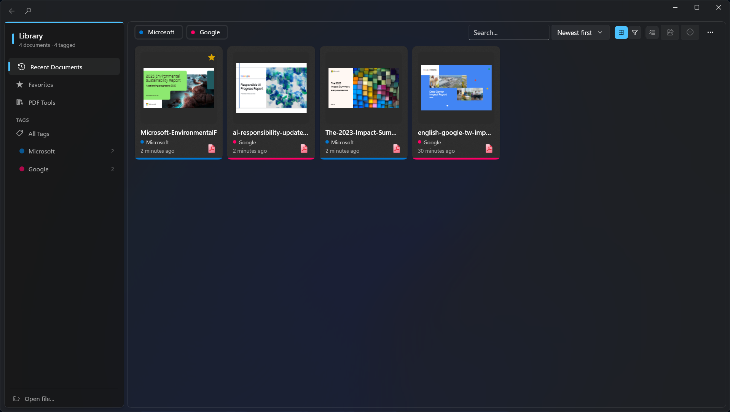The height and width of the screenshot is (412, 730).
Task: Click Open file... at sidebar bottom
Action: 39,399
